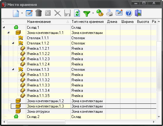Click the rack icon of Стеллаж.1.1.3
The width and height of the screenshot is (163, 126).
click(x=21, y=69)
